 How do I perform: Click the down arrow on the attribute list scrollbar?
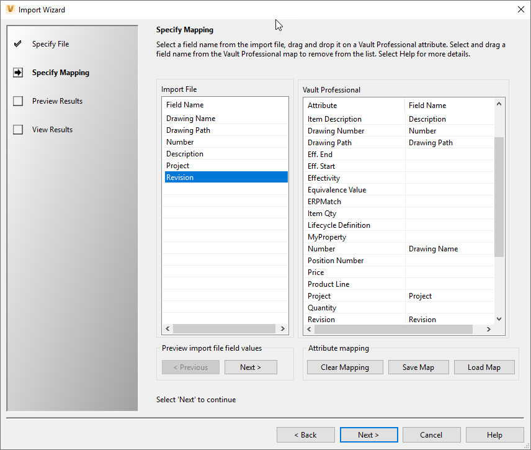(498, 318)
